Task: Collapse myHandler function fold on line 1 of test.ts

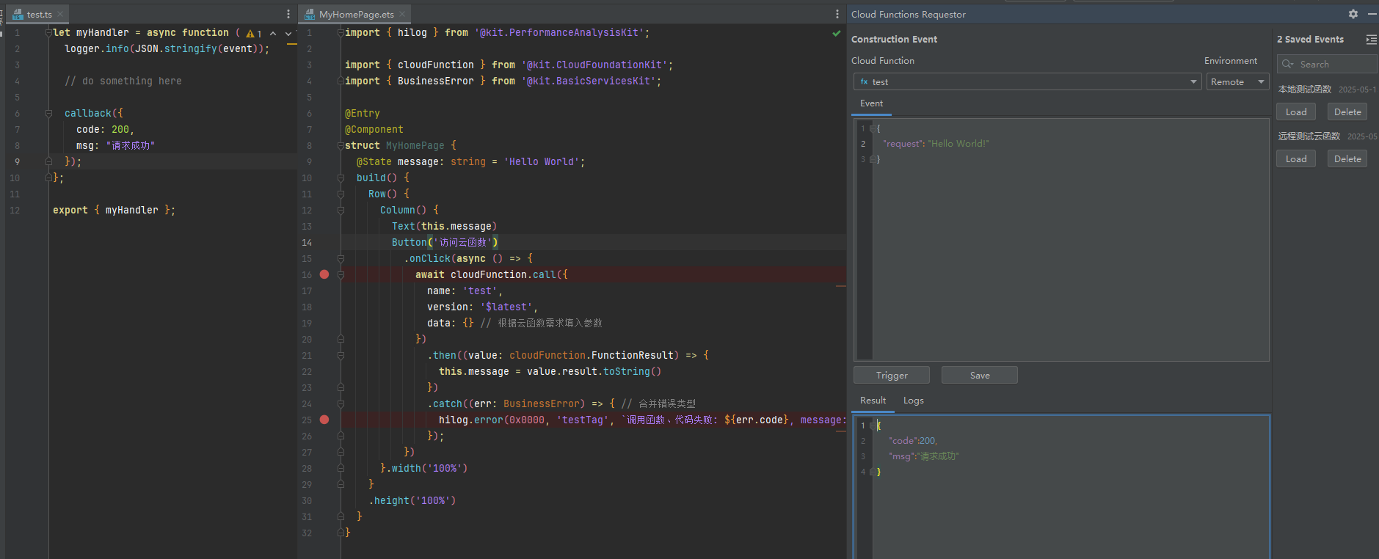Action: click(48, 32)
